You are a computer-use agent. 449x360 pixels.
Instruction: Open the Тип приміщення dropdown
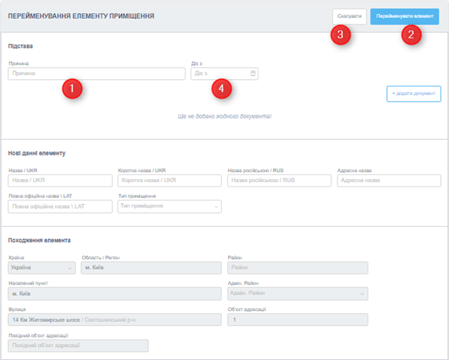pyautogui.click(x=169, y=207)
